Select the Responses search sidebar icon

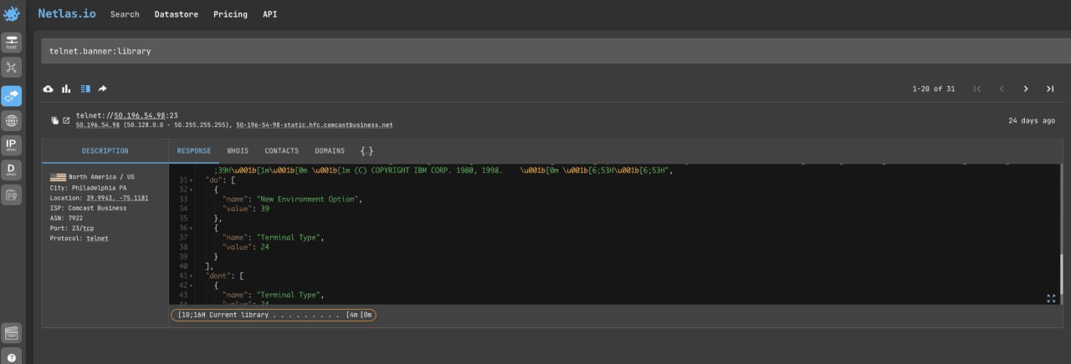pyautogui.click(x=12, y=94)
